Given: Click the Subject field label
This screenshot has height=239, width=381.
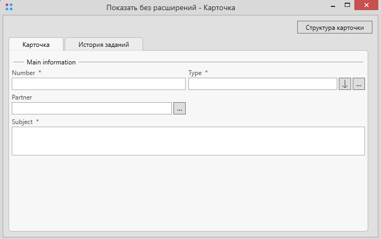Looking at the screenshot, I should coord(22,122).
